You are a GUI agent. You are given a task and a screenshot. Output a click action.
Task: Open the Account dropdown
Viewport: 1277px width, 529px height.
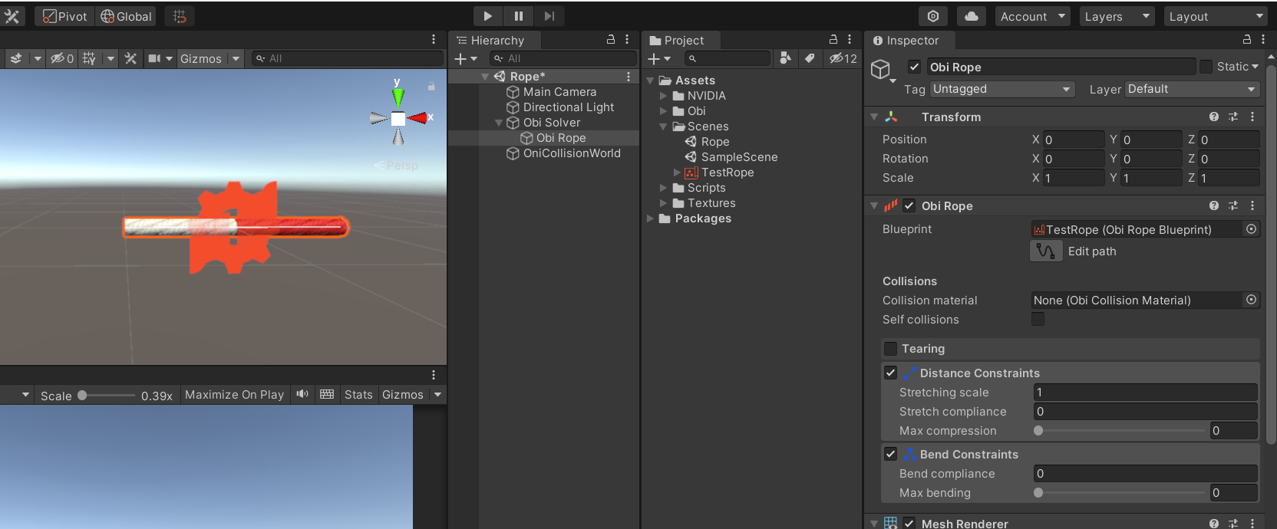coord(1033,16)
